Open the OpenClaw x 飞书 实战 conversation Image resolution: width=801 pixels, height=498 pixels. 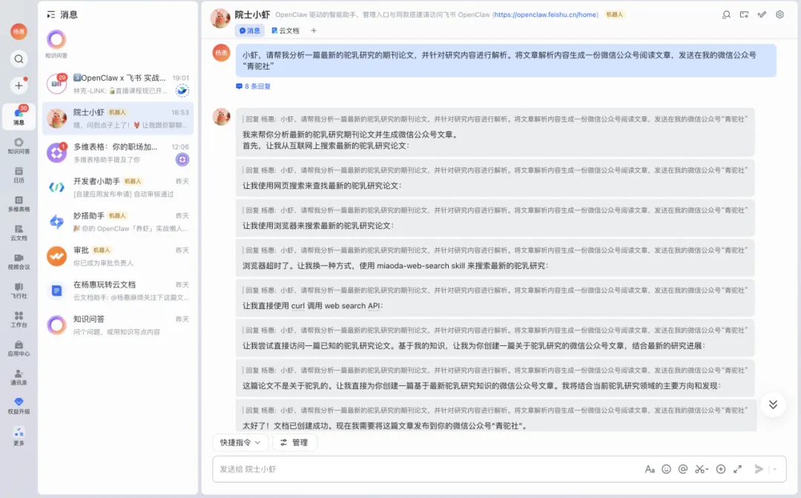(118, 84)
